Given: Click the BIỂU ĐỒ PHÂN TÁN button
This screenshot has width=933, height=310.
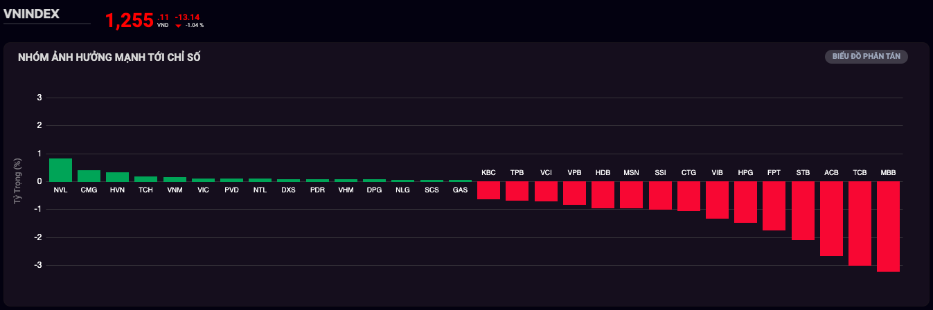Looking at the screenshot, I should (x=866, y=57).
